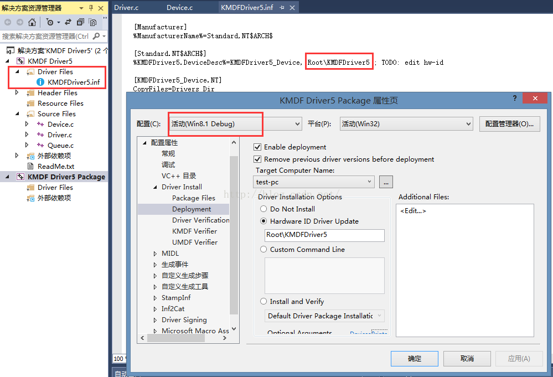Click the pending changes filter clock icon
The width and height of the screenshot is (553, 377).
pyautogui.click(x=50, y=22)
